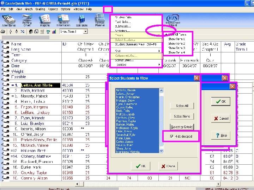Image resolution: width=254 pixels, height=190 pixels.
Task: Choose Status lines menu entry
Action: coord(136,60)
